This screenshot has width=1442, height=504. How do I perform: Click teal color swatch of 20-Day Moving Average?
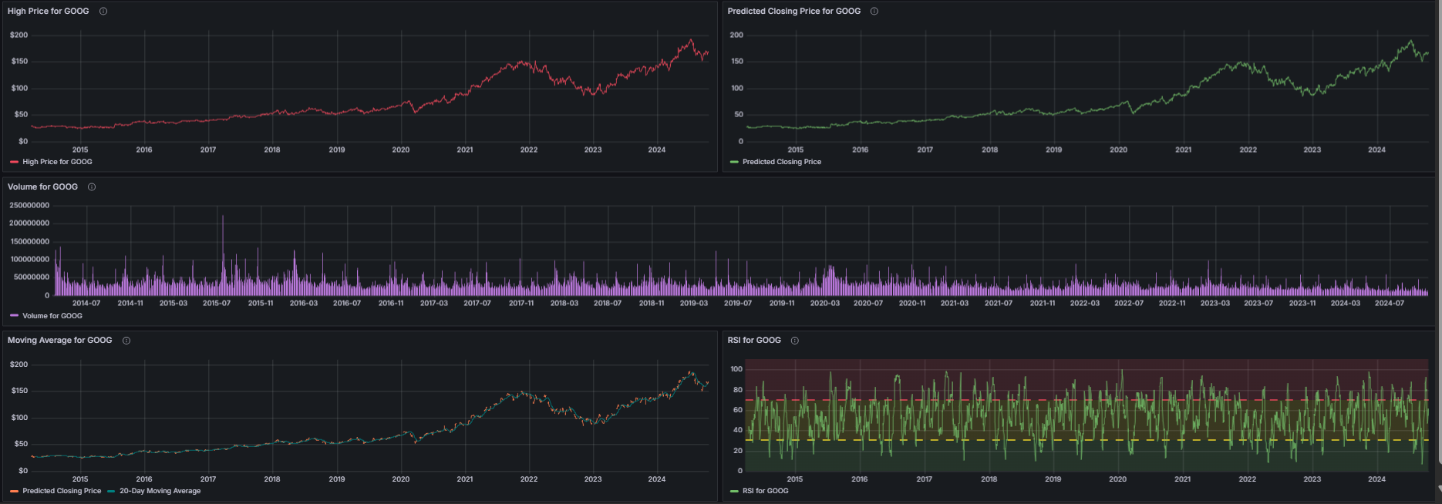tap(112, 491)
